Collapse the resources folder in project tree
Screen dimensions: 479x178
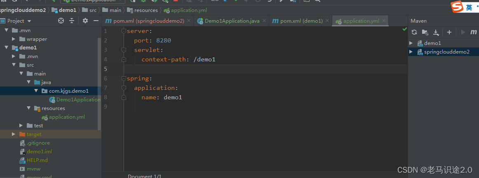pyautogui.click(x=28, y=108)
